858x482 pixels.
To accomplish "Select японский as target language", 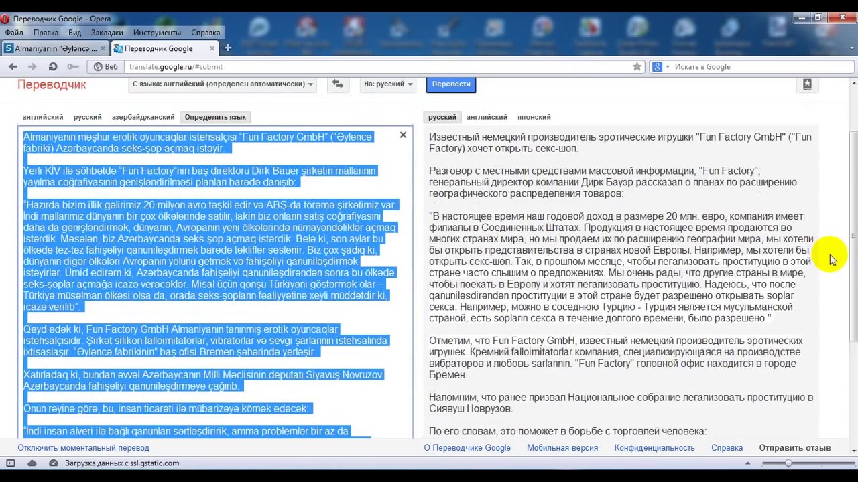I will (534, 117).
